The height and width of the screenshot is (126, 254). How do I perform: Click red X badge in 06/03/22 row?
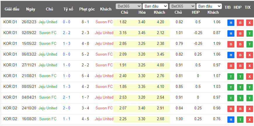point(249,55)
